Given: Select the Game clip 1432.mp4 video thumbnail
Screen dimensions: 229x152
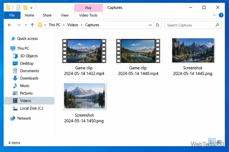Looking at the screenshot, I should point(84,51).
